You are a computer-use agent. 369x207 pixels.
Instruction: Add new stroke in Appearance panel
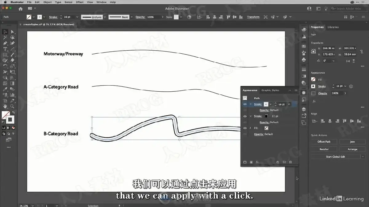pos(245,162)
